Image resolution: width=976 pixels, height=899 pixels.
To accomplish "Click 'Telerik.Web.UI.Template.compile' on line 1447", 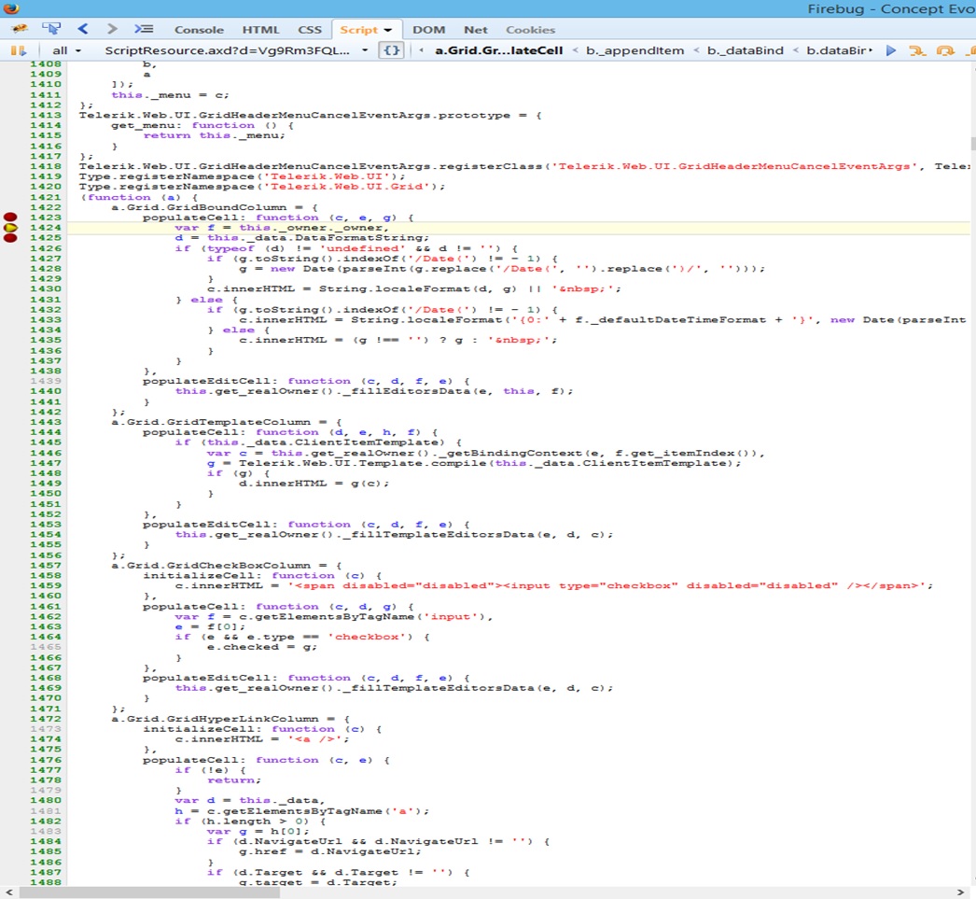I will (362, 463).
